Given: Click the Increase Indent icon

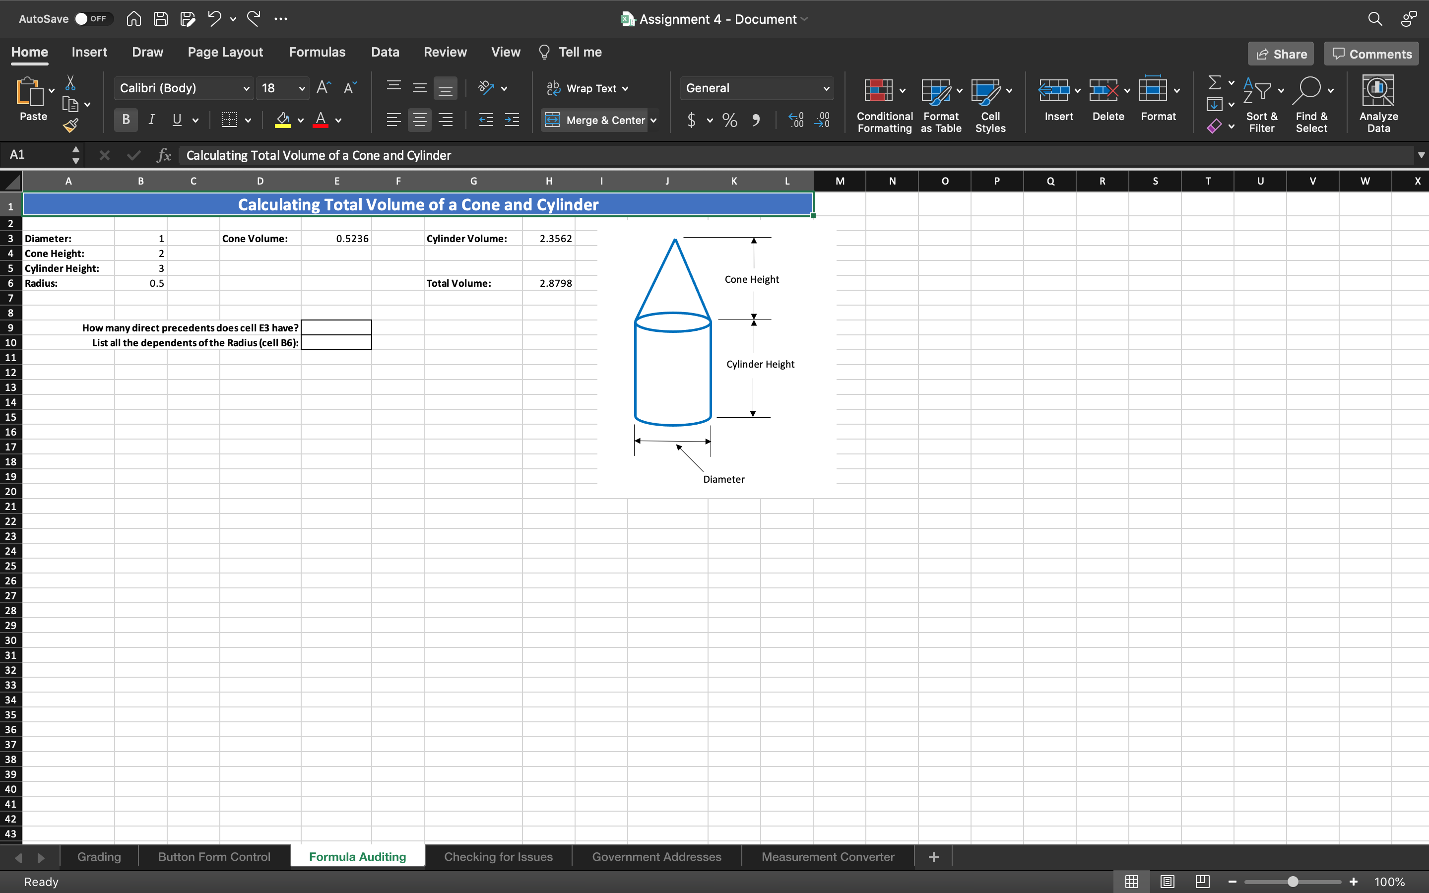Looking at the screenshot, I should tap(512, 120).
